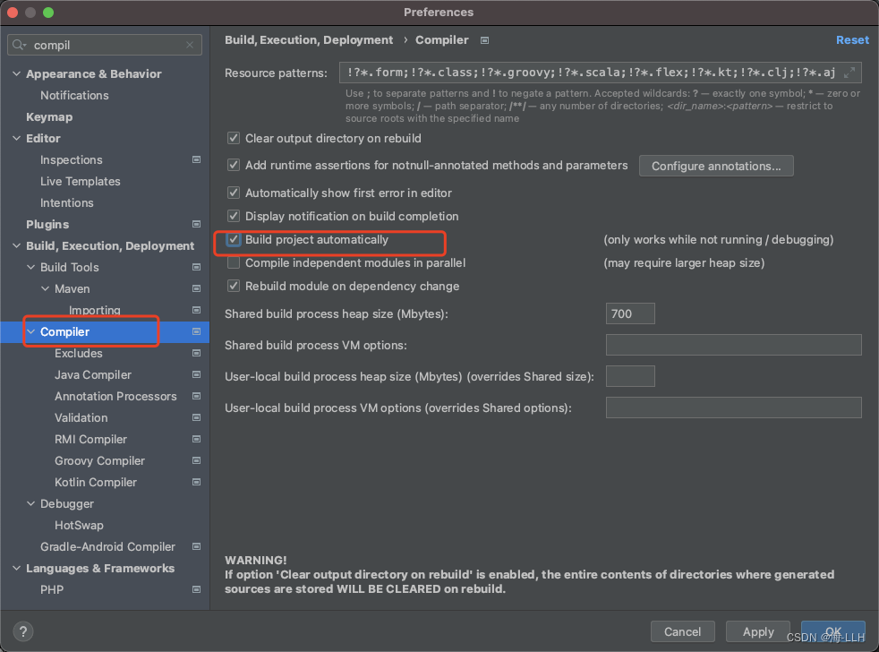879x652 pixels.
Task: Click the Apply button
Action: coord(758,631)
